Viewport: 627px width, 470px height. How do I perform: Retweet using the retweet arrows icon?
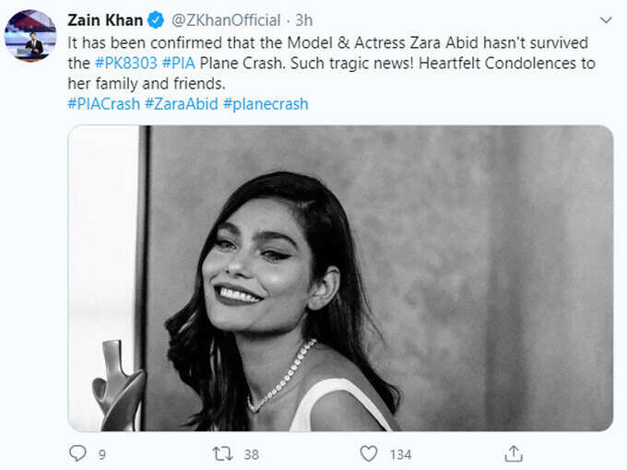coord(222,454)
